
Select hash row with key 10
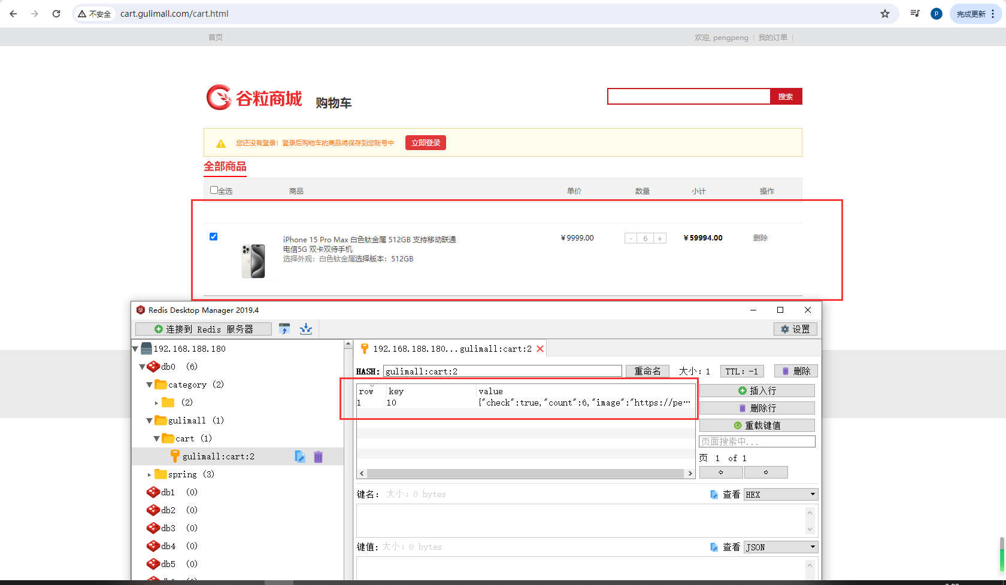[x=526, y=403]
